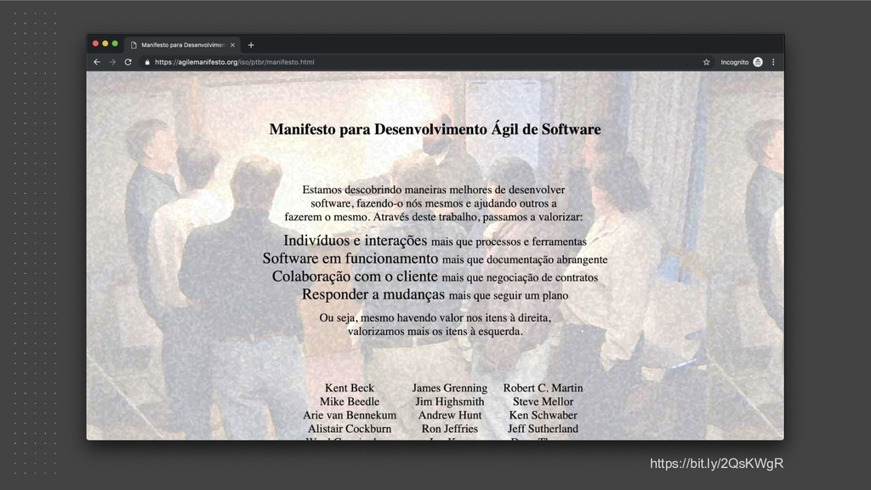Click the name Andrew Hunt
Screen dimensions: 871x490
450,415
